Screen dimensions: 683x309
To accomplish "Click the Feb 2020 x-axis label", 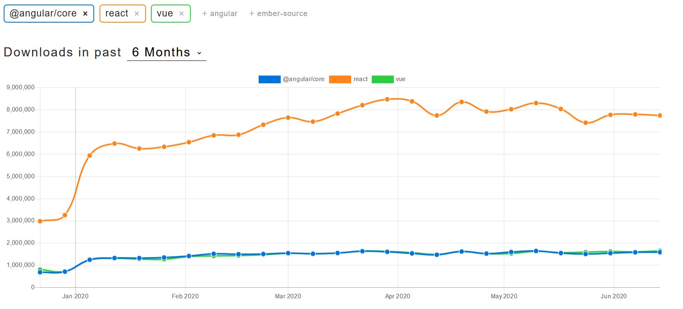I will 185,296.
